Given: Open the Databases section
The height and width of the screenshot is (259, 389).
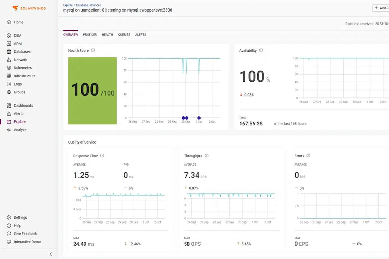Looking at the screenshot, I should tap(22, 51).
